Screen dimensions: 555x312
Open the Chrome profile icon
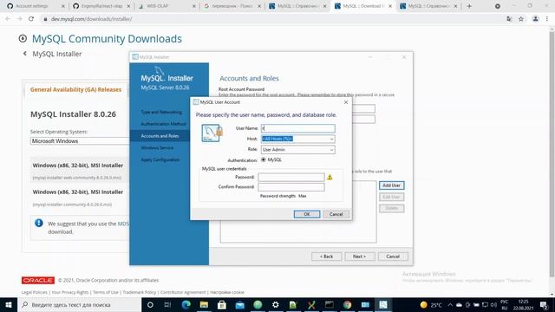(535, 19)
